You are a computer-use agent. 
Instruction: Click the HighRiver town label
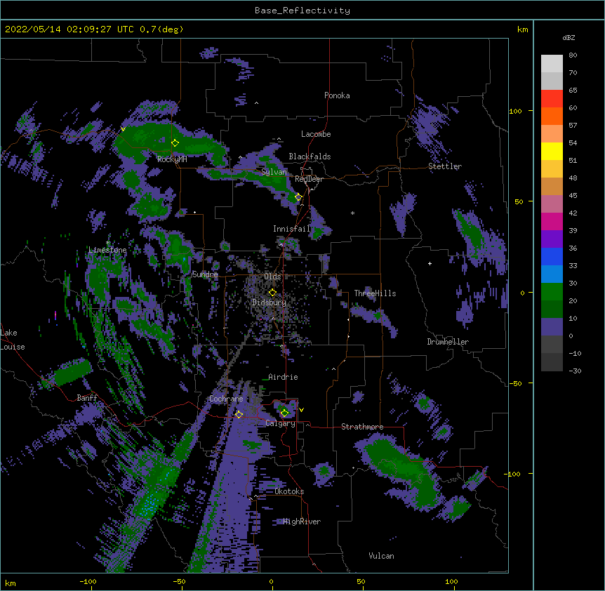(302, 522)
